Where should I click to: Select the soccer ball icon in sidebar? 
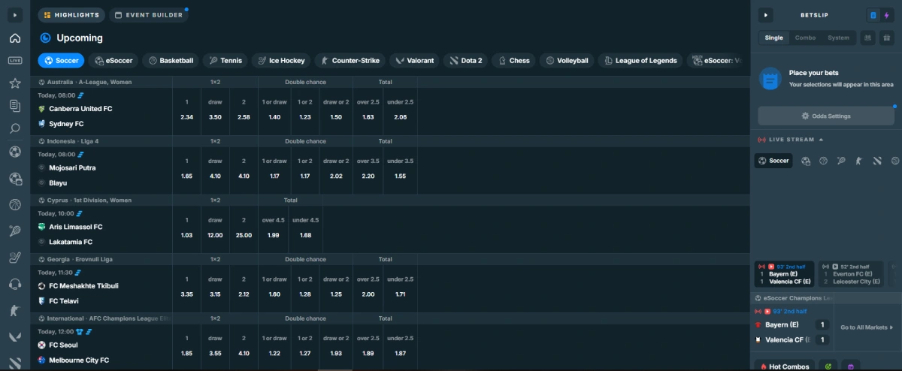(x=15, y=152)
